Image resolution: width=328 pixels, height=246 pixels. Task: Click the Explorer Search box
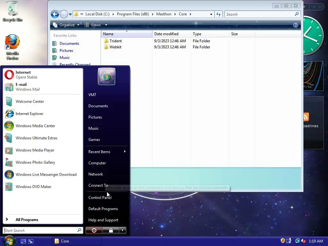click(263, 14)
